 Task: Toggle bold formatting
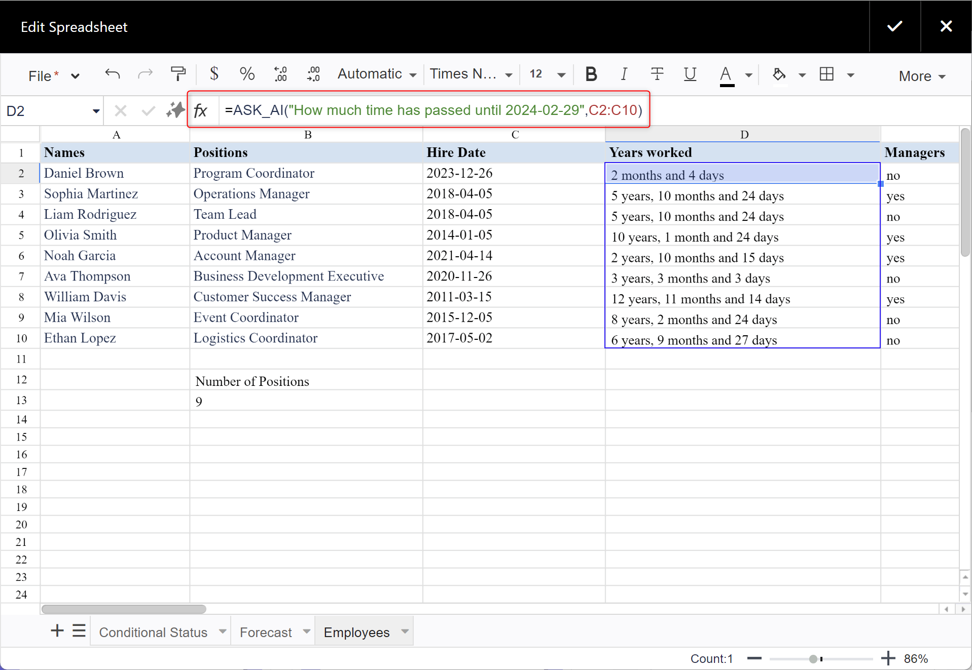tap(591, 74)
